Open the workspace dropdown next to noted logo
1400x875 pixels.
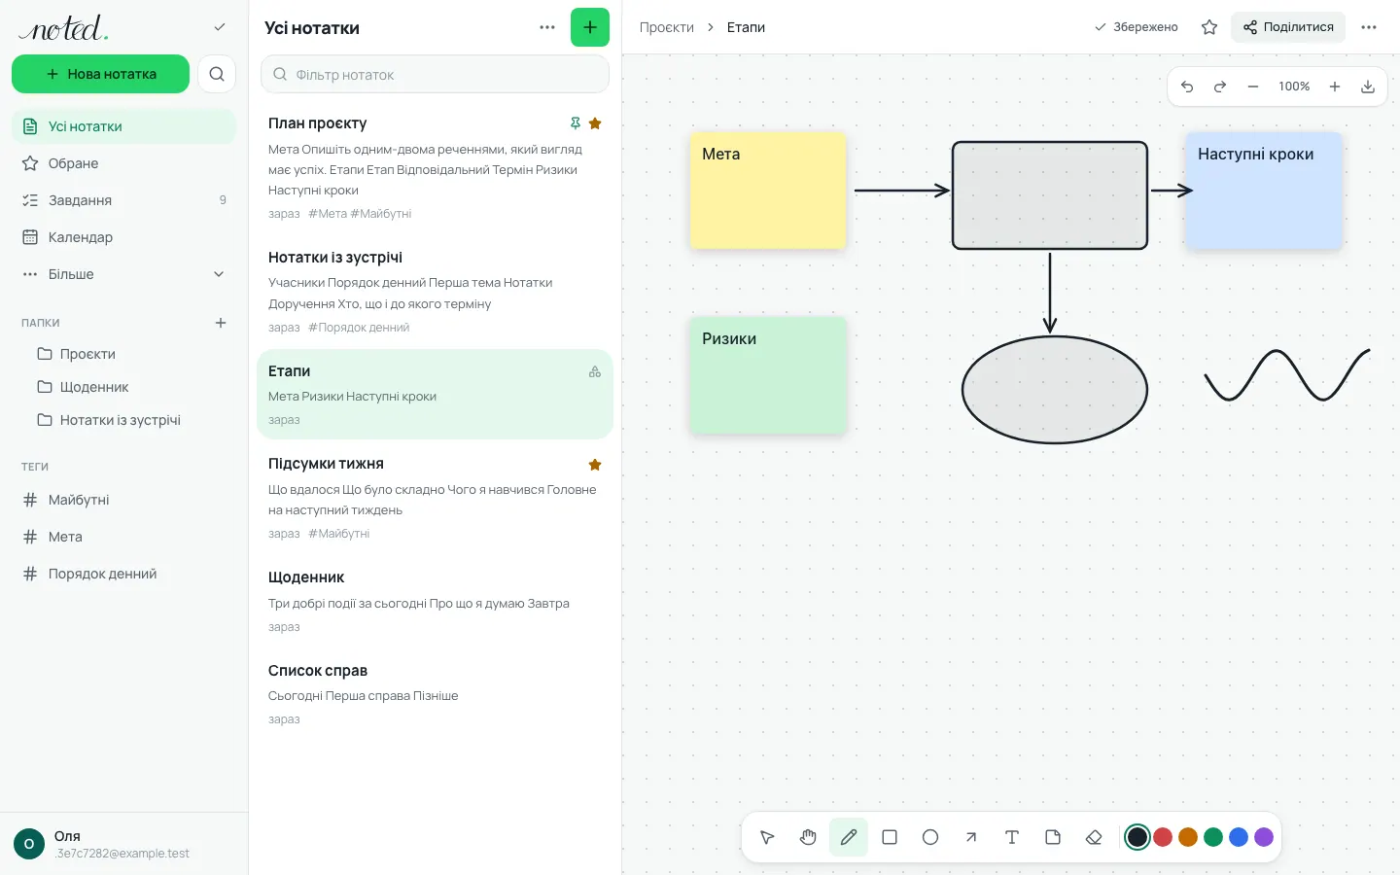click(x=219, y=27)
